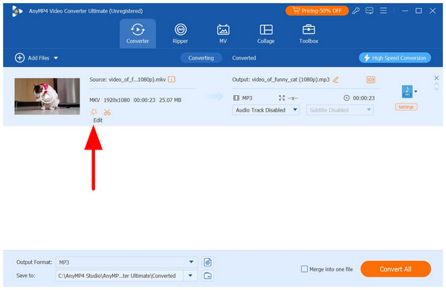
Task: Open the output folder icon
Action: coord(207,275)
